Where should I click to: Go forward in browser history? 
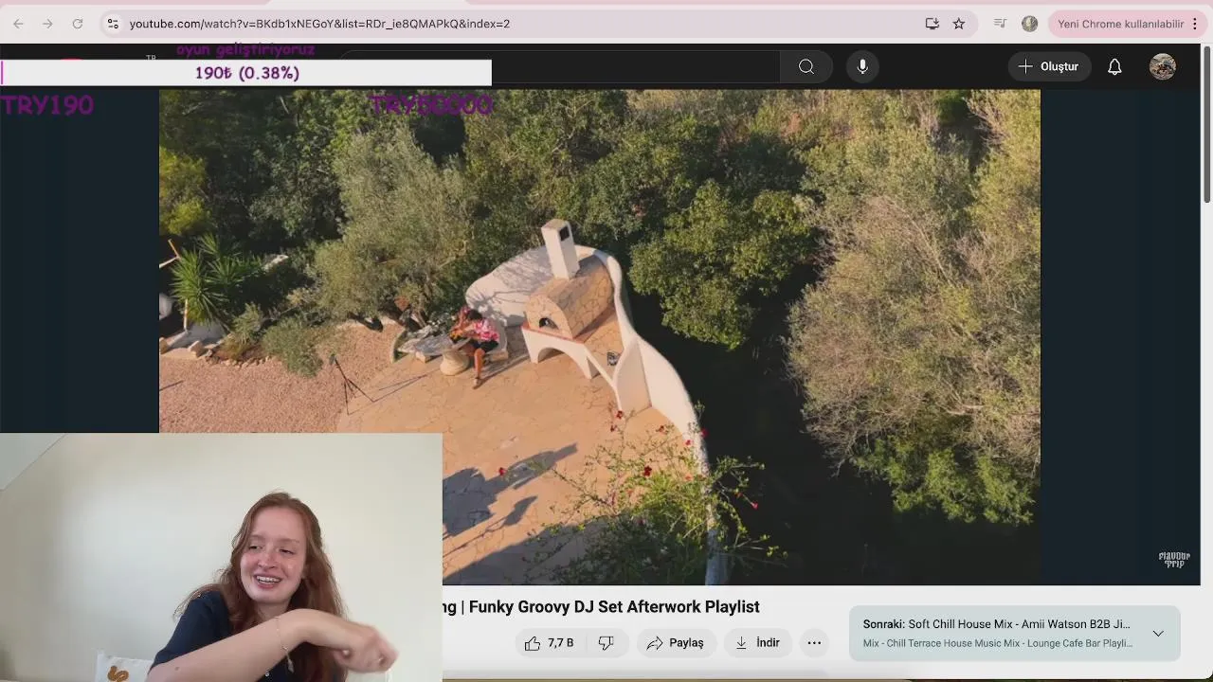[47, 24]
